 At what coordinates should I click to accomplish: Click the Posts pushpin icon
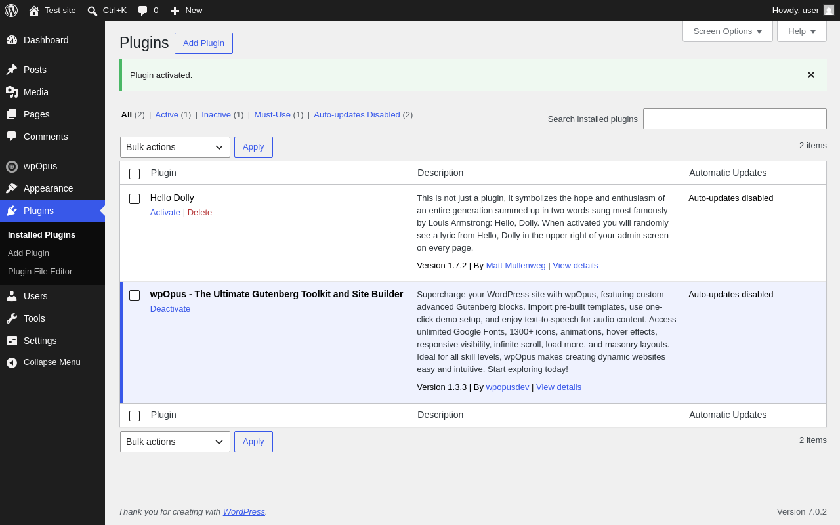[12, 70]
